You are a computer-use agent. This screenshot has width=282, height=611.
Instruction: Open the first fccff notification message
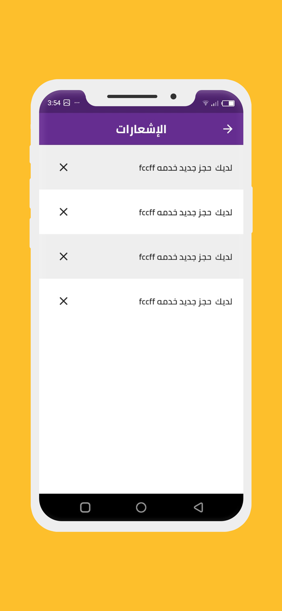(x=186, y=167)
